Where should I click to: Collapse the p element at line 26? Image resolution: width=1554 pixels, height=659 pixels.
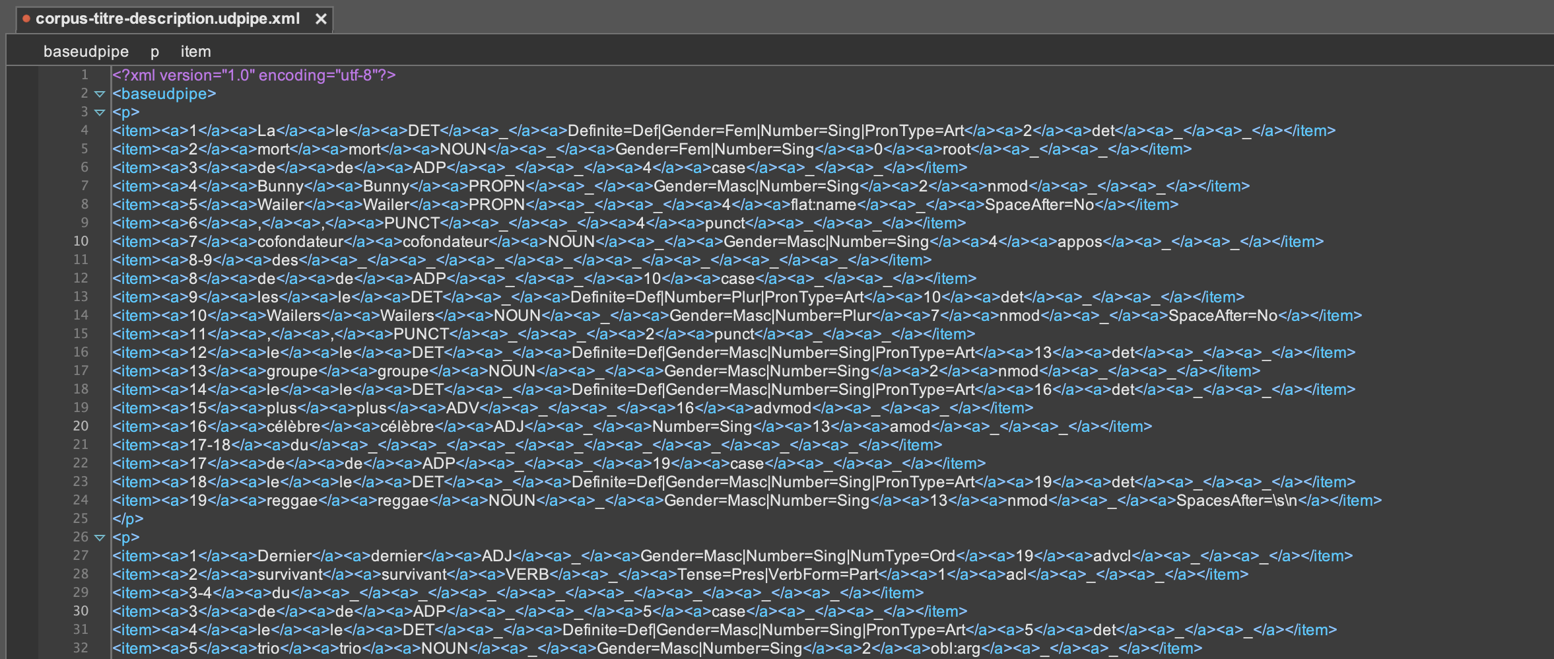point(100,538)
